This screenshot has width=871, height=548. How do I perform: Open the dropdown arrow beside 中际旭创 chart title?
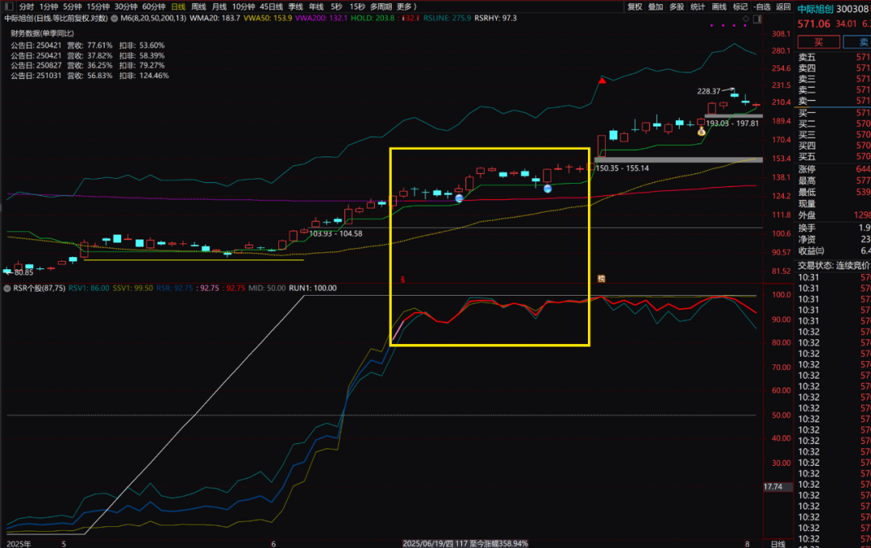(114, 19)
